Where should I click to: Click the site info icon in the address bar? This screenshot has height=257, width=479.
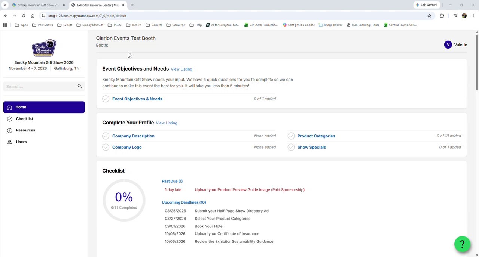coord(43,16)
